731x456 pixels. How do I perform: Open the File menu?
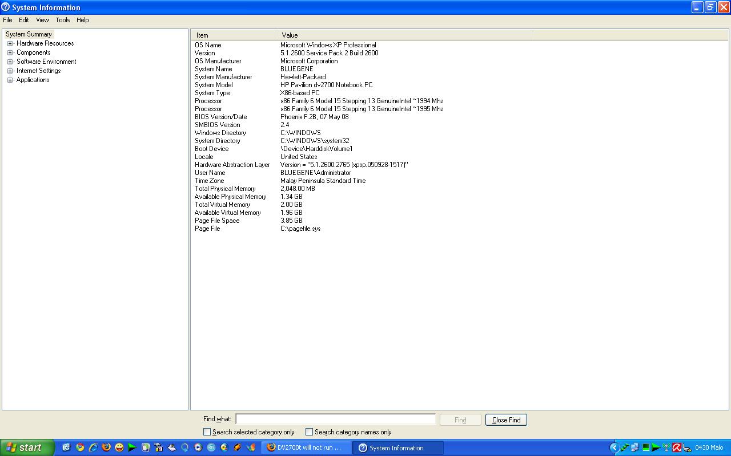coord(7,20)
